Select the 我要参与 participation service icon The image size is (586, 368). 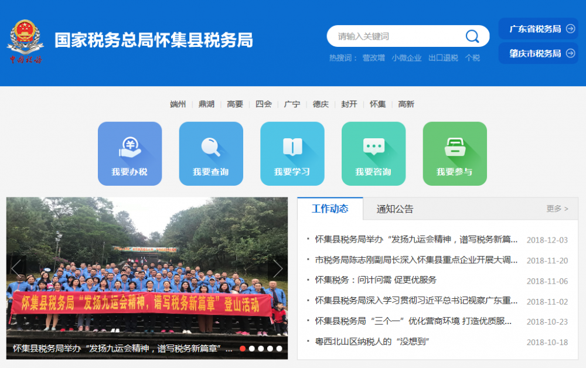click(455, 152)
